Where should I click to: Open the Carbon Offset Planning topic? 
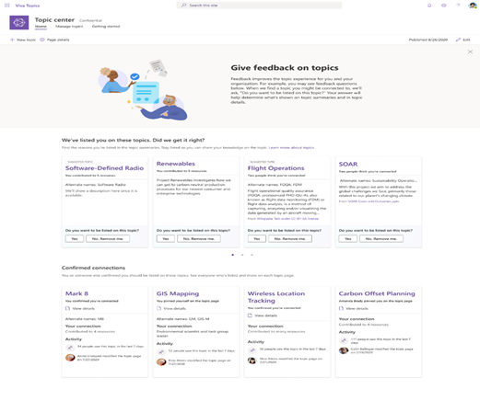pyautogui.click(x=377, y=293)
